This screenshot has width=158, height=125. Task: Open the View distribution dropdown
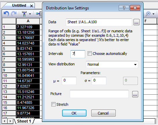(x=112, y=64)
